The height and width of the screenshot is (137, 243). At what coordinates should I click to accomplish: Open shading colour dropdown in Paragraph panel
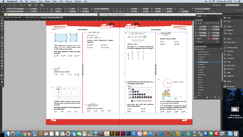point(219,39)
